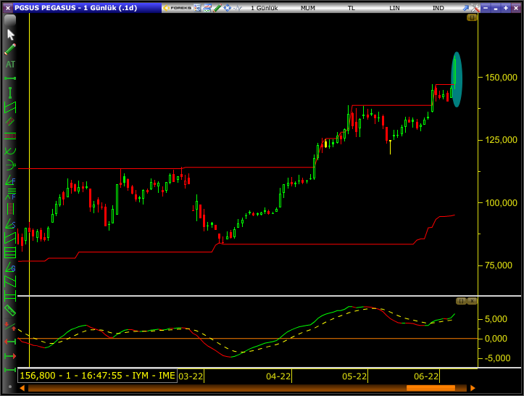Click the 150,000 price axis label
The height and width of the screenshot is (396, 524).
[x=501, y=78]
